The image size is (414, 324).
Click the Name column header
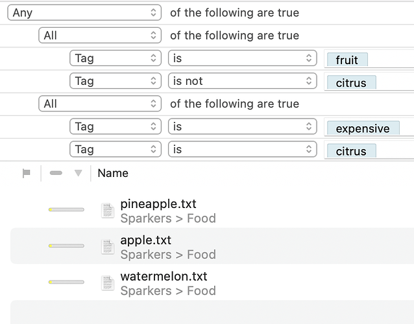click(x=113, y=173)
